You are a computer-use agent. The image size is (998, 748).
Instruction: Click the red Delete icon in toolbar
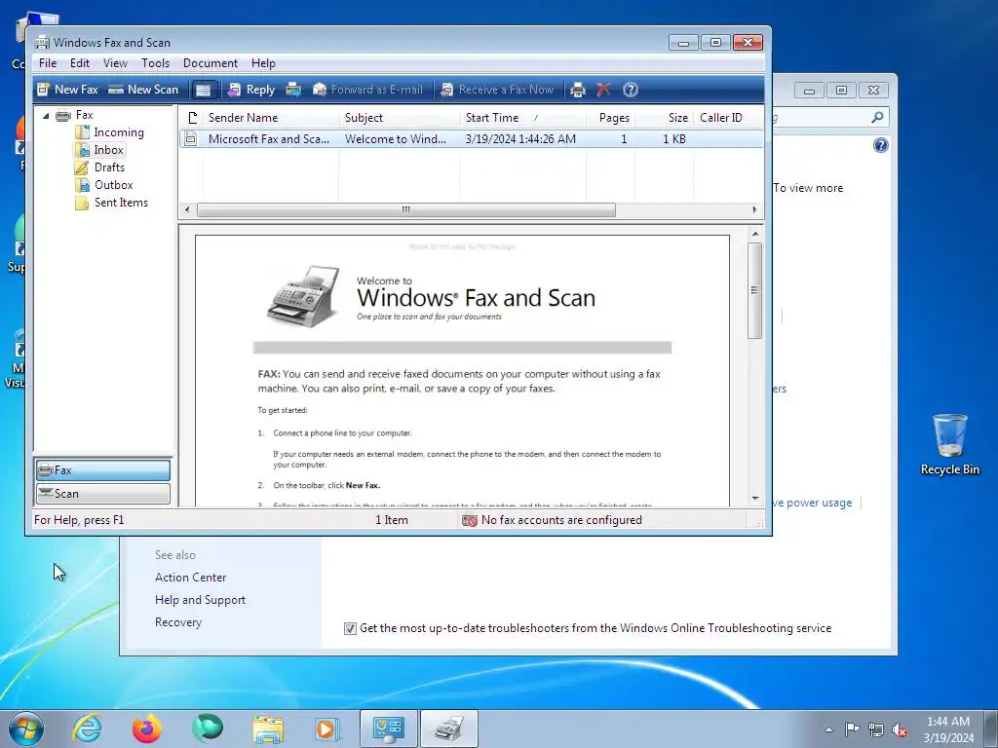pos(603,90)
